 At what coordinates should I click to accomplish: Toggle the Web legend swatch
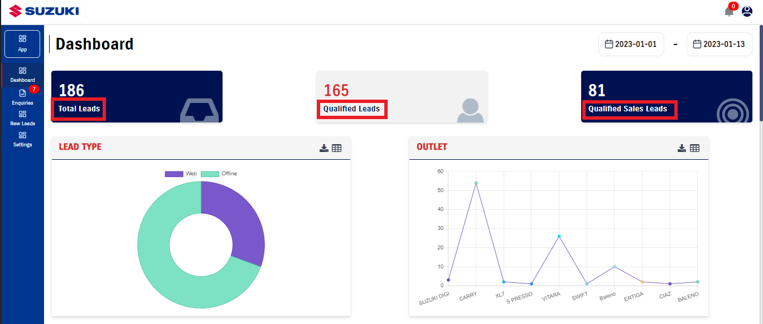point(174,174)
